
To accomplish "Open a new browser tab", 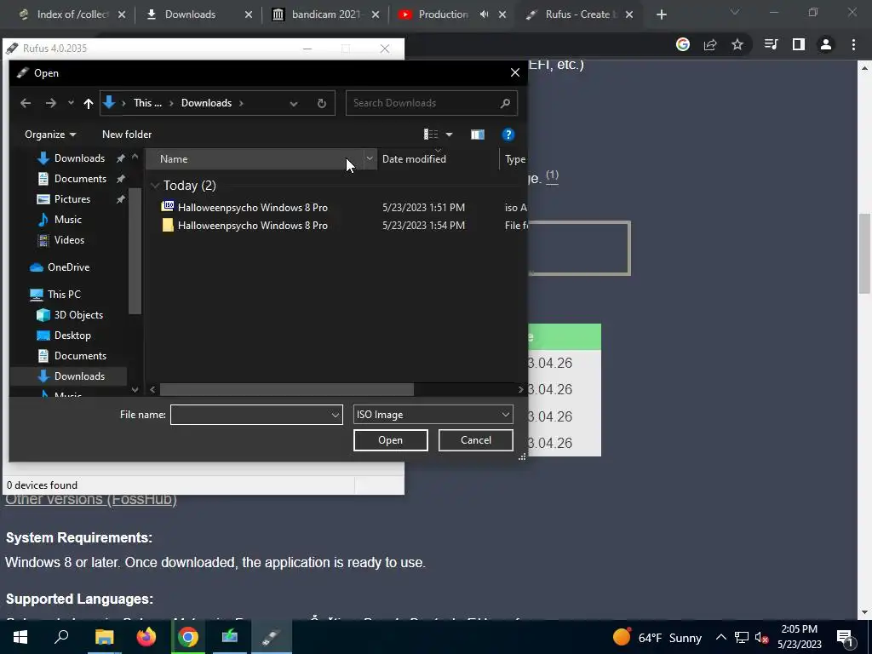I will pyautogui.click(x=661, y=14).
